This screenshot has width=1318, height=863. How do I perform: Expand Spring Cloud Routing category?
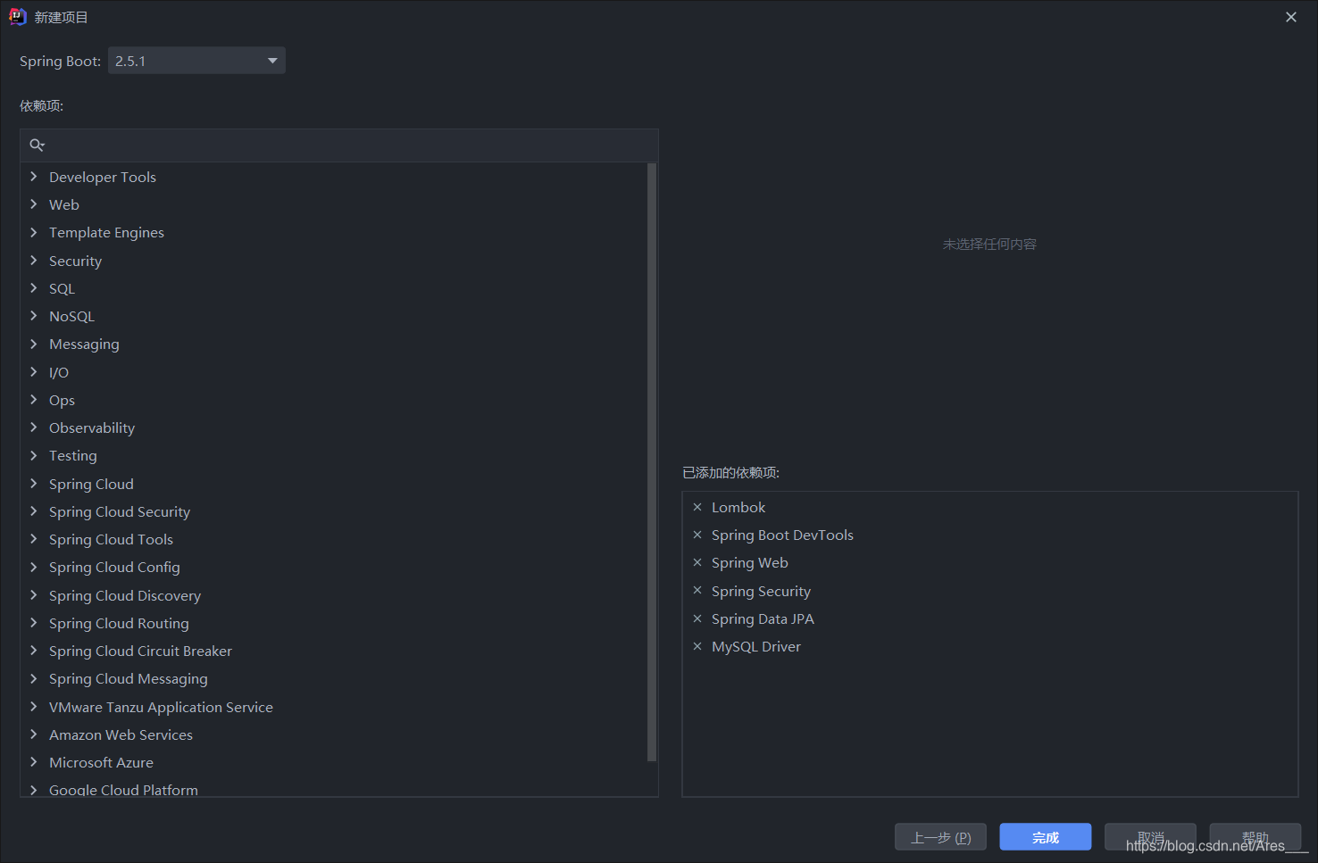point(34,623)
